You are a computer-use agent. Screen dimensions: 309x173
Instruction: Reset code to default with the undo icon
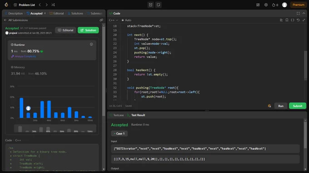pyautogui.click(x=298, y=20)
